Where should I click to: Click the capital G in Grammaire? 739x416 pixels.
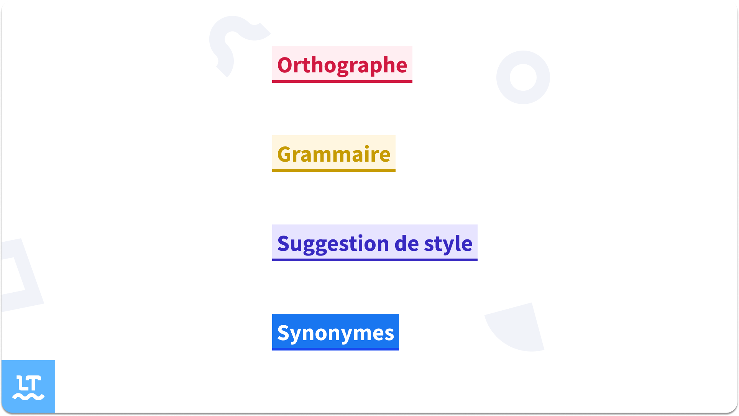click(285, 154)
